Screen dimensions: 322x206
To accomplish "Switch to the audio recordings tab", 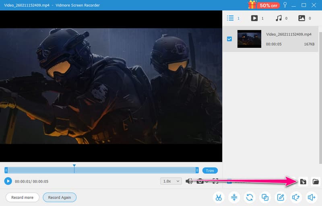I will point(278,18).
